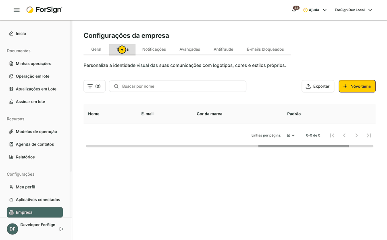Screen dimensions: 387x240
Task: Sort by the E-mail column header
Action: coord(148,114)
